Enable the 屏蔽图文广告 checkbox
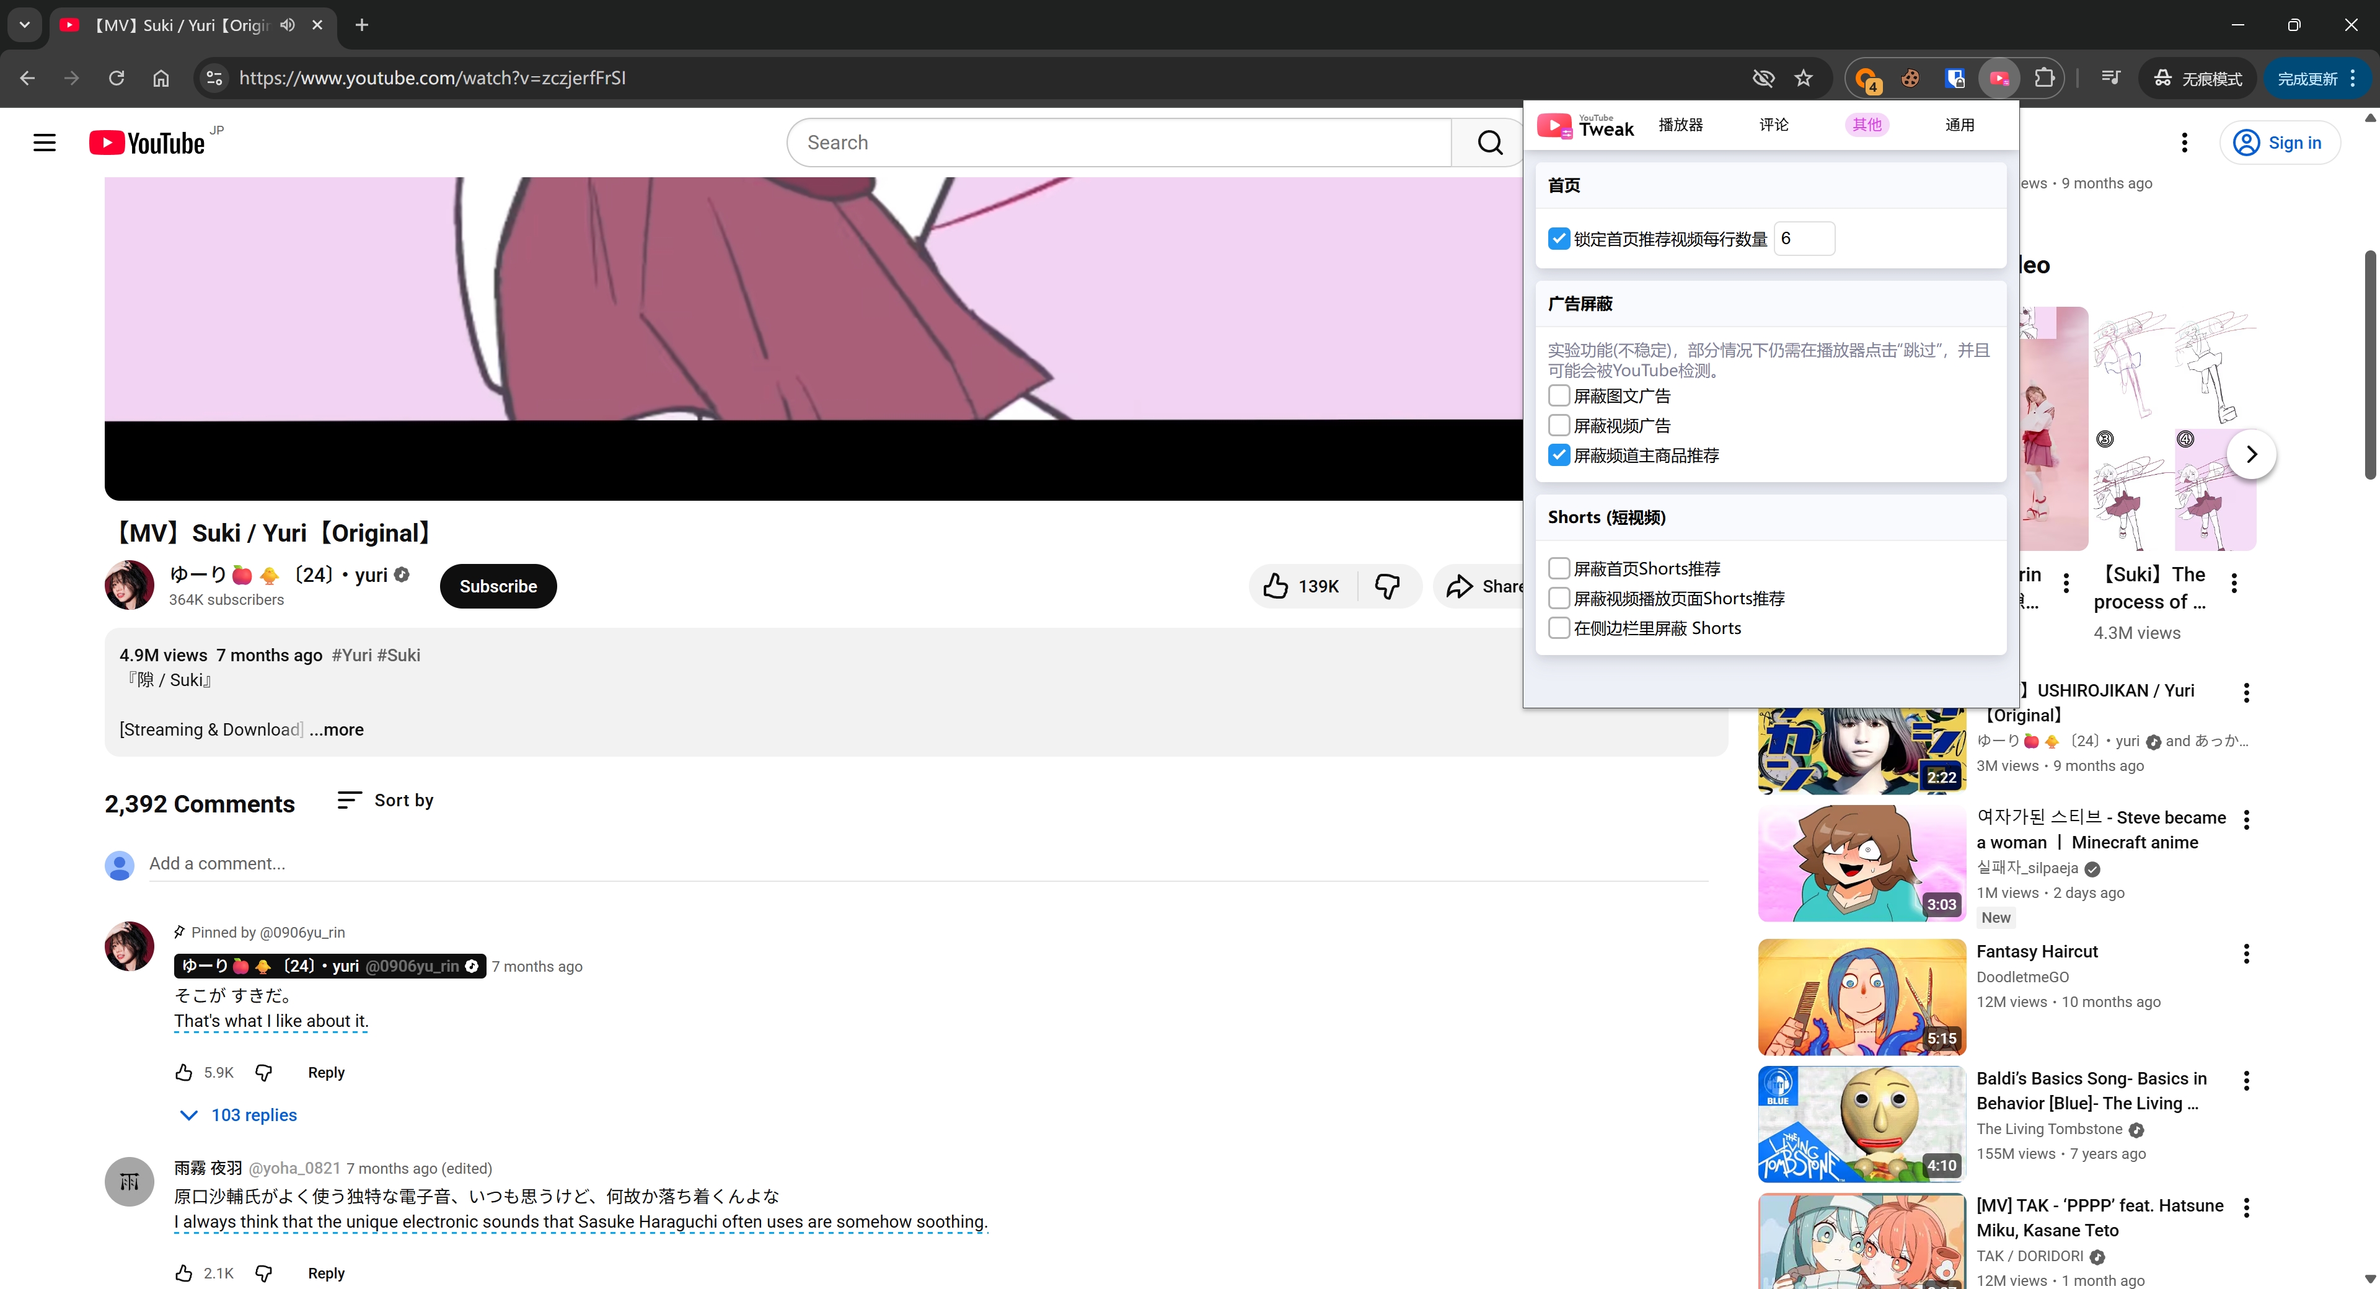This screenshot has height=1289, width=2380. tap(1559, 395)
